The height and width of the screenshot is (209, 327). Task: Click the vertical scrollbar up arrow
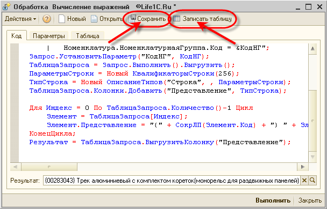coord(312,48)
